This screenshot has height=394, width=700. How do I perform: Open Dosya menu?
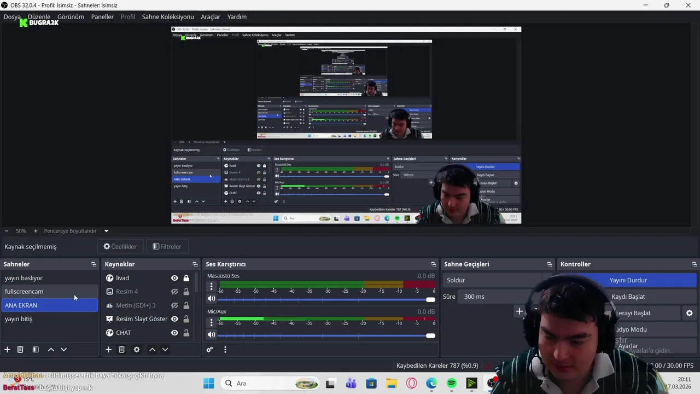click(x=12, y=17)
